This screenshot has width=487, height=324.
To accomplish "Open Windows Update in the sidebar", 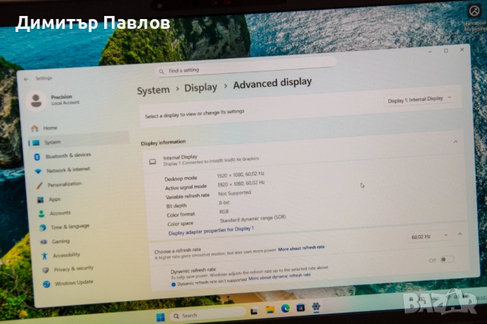I will coord(74,282).
